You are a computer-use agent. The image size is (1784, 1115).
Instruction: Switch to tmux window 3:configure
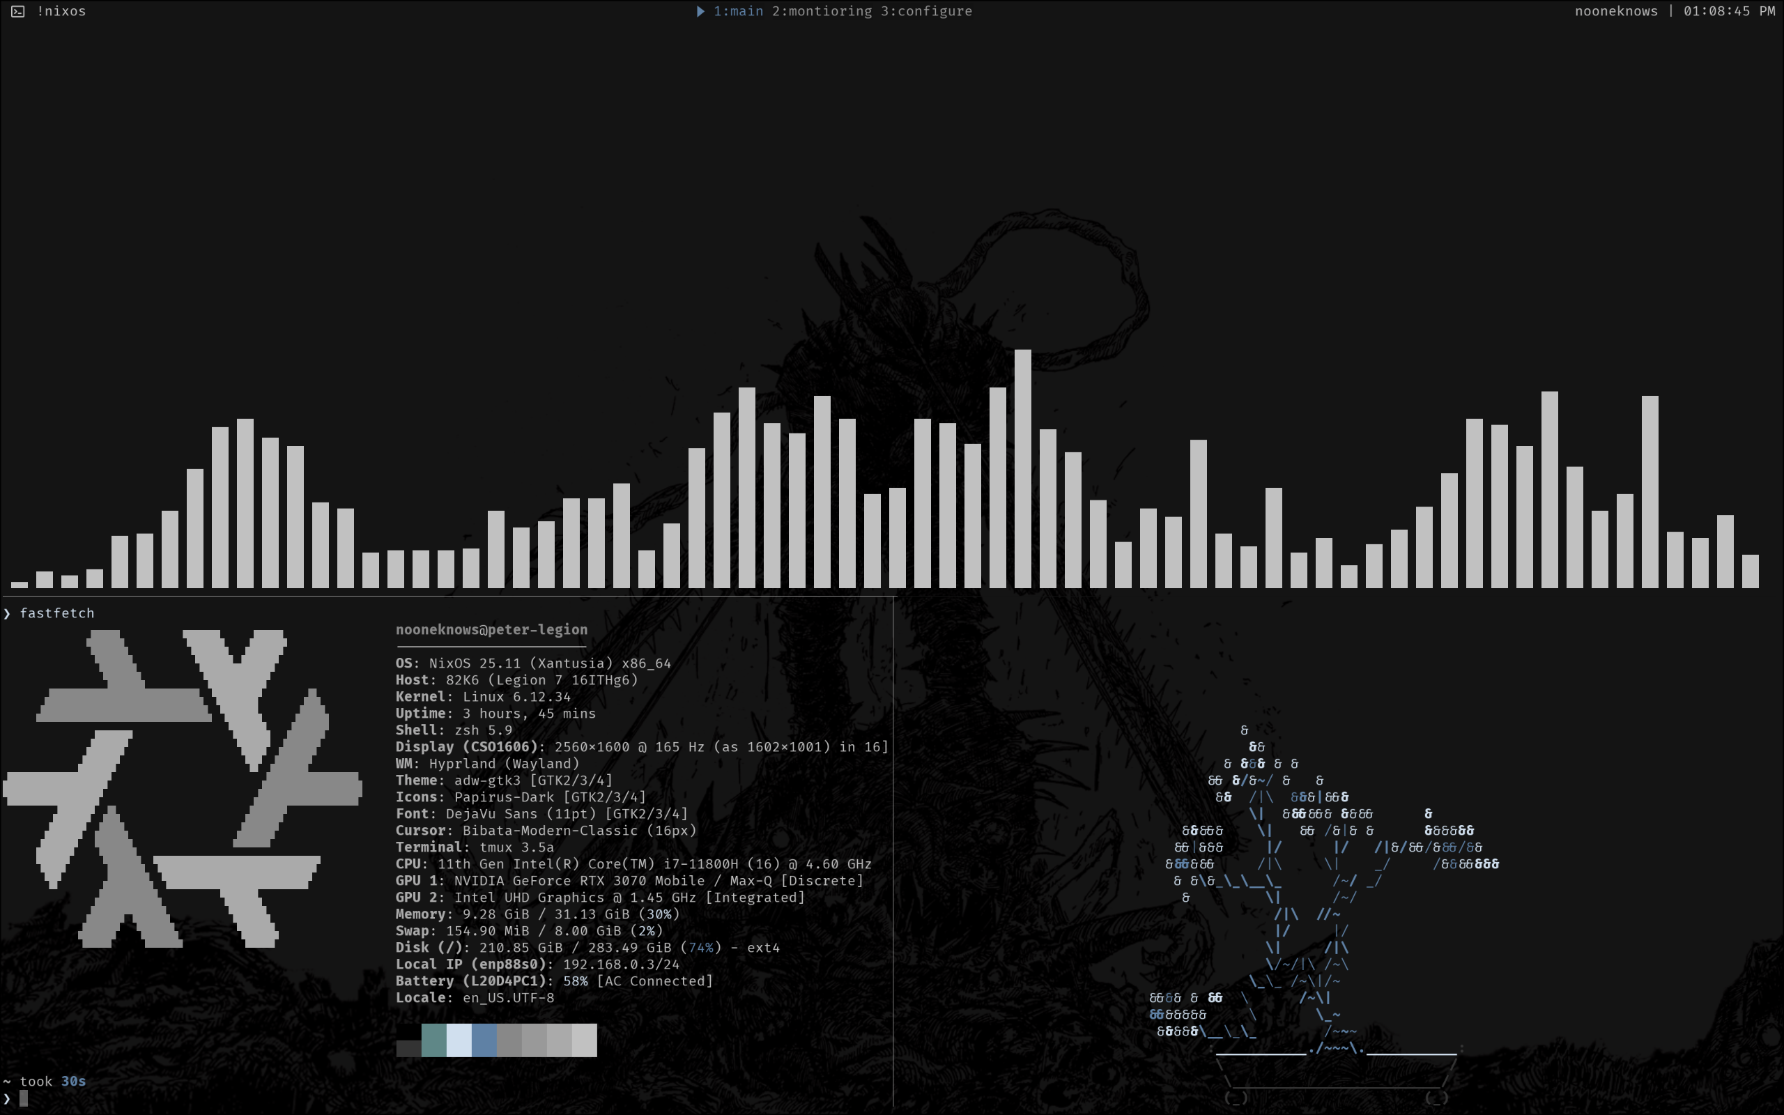click(927, 11)
